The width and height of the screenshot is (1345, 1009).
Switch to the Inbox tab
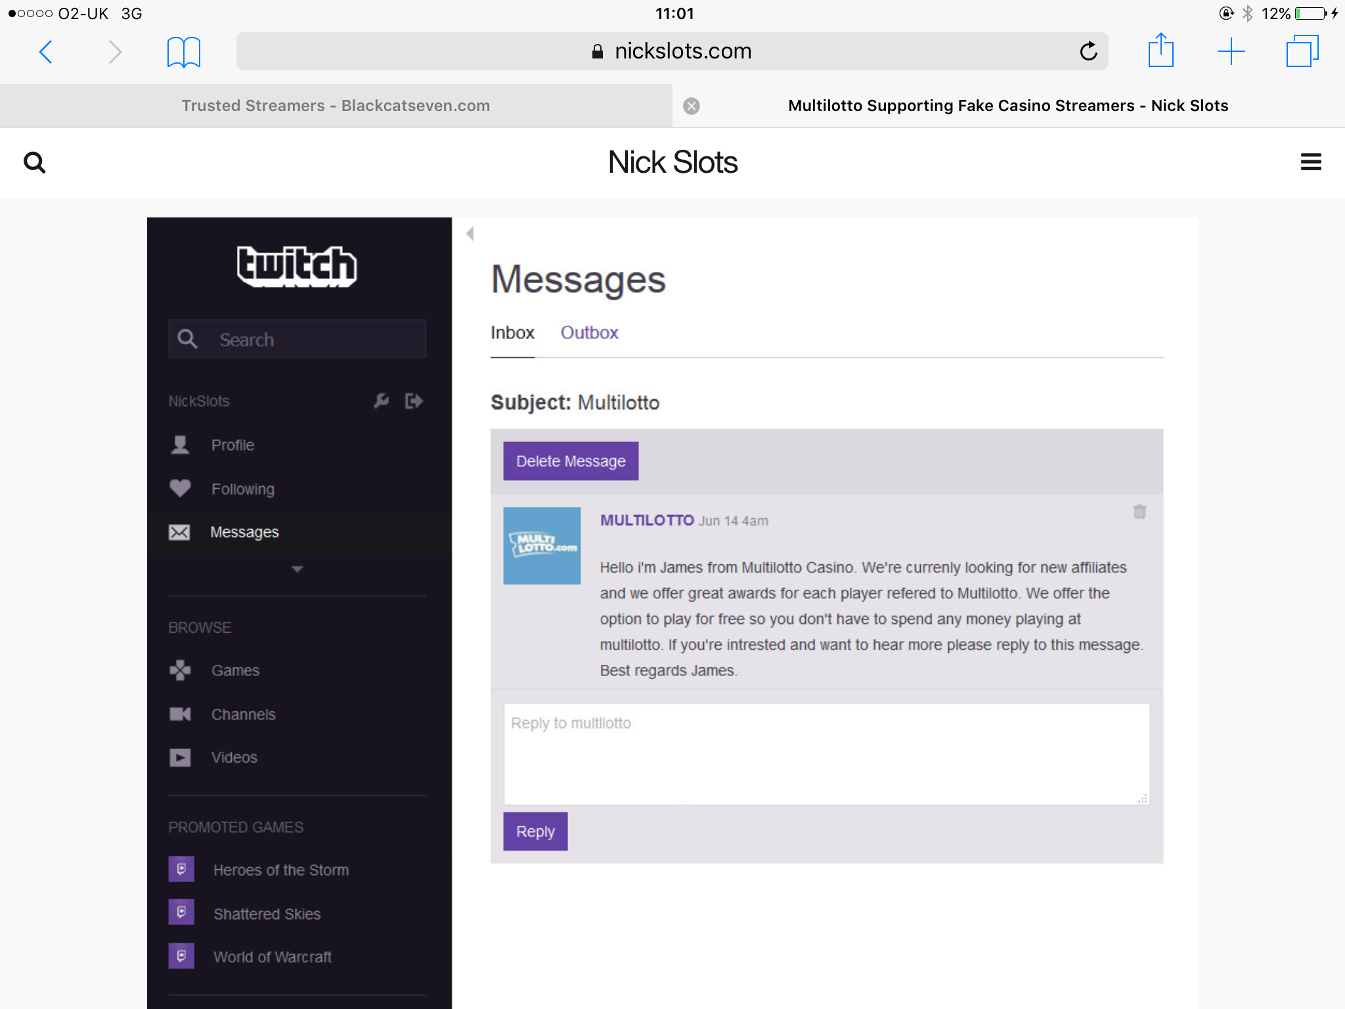(x=512, y=333)
